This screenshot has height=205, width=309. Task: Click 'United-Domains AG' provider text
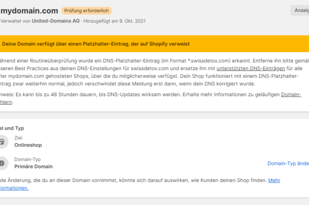(56, 21)
